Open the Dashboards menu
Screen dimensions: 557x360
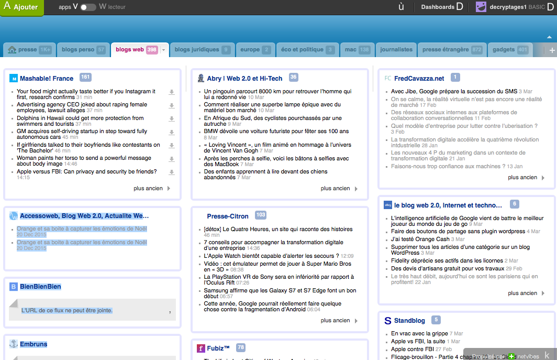click(442, 7)
